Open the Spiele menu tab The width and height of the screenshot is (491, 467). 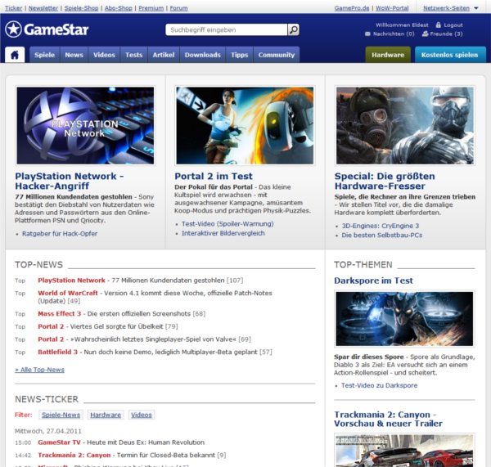coord(44,55)
